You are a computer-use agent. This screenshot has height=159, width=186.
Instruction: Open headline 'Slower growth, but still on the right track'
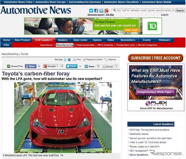click(151, 138)
